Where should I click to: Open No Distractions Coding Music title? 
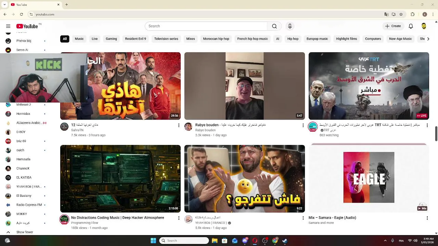point(118,218)
